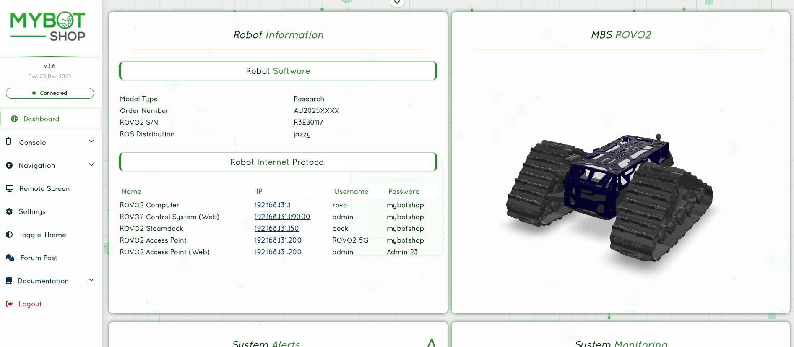The width and height of the screenshot is (794, 347).
Task: Click the Remote Screen monitor icon
Action: [x=10, y=188]
